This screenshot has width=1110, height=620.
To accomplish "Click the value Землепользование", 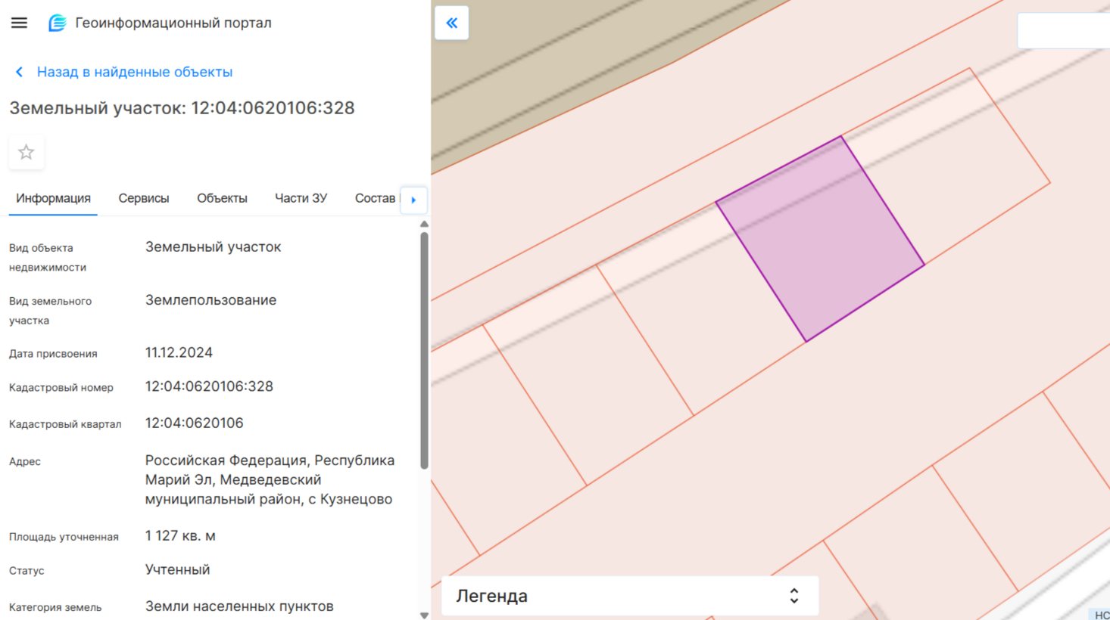I will pos(210,300).
